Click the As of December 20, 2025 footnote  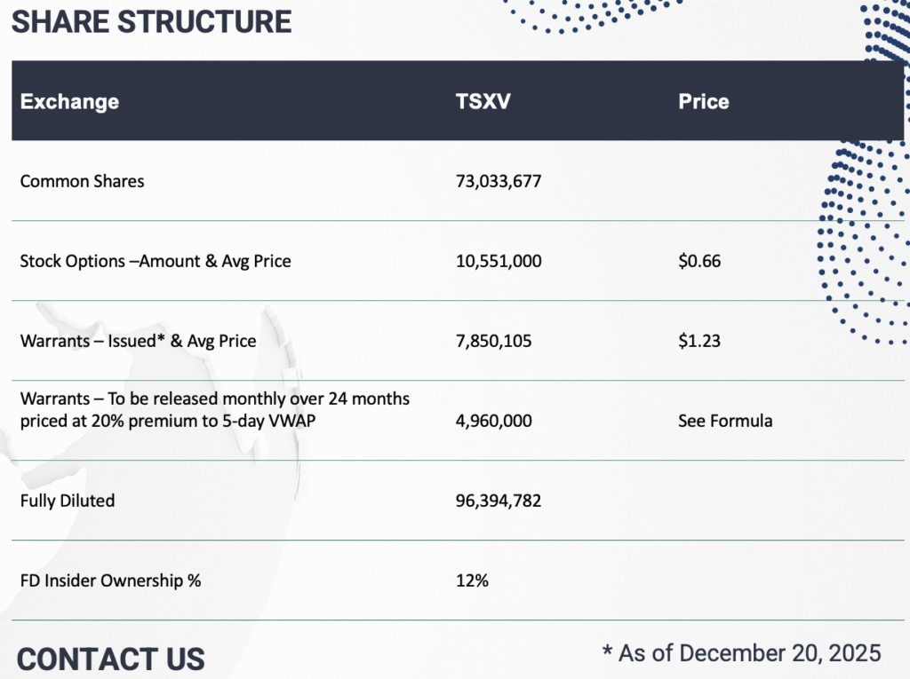(742, 653)
